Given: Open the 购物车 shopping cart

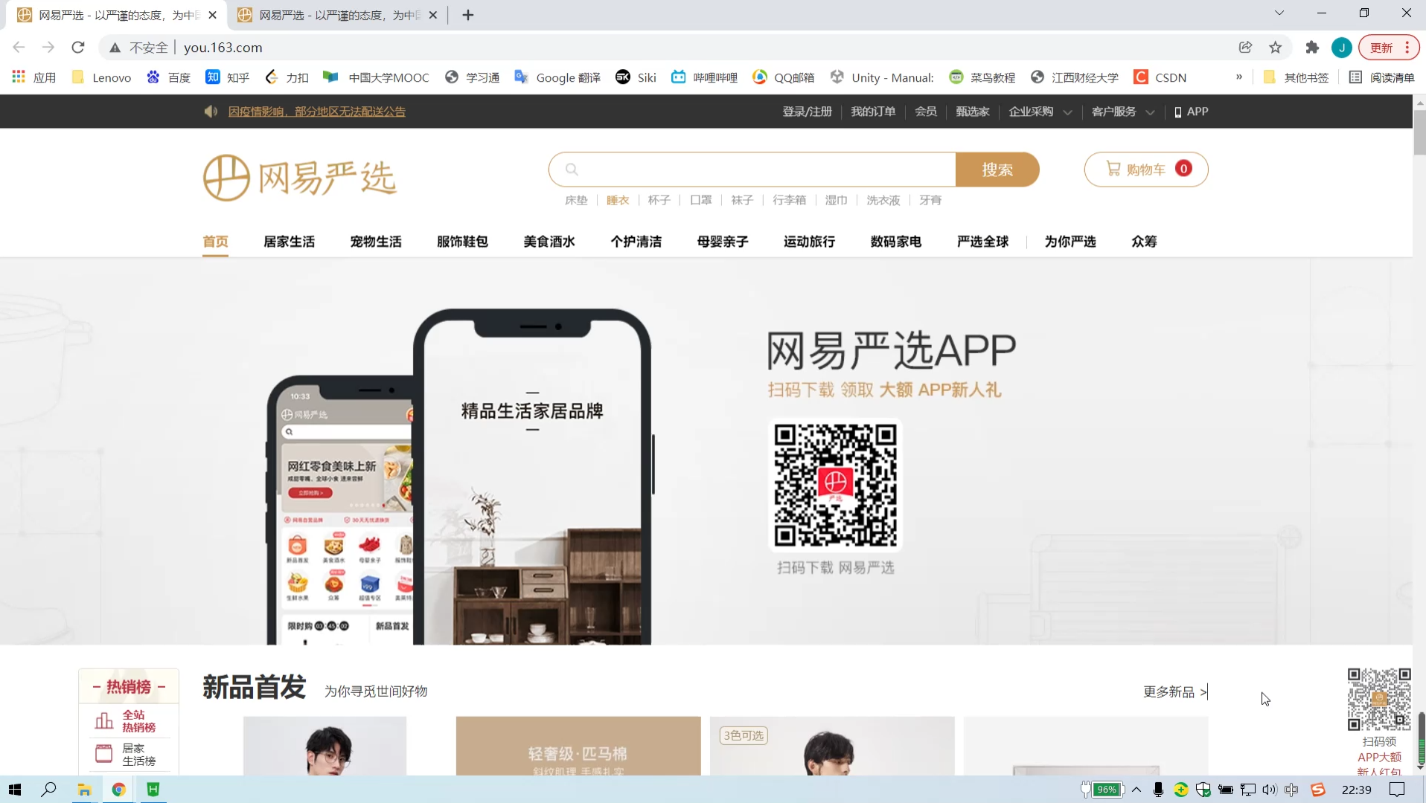Looking at the screenshot, I should (1146, 170).
